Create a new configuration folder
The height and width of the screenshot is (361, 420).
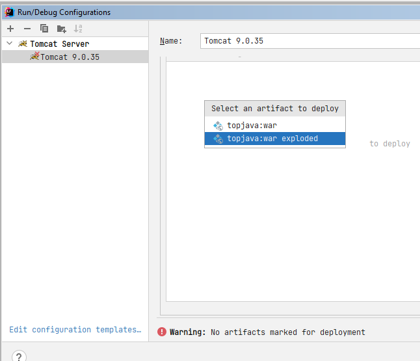click(x=61, y=29)
